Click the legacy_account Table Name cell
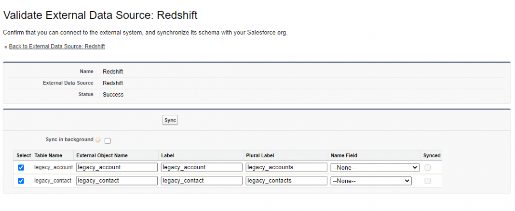 click(x=53, y=167)
